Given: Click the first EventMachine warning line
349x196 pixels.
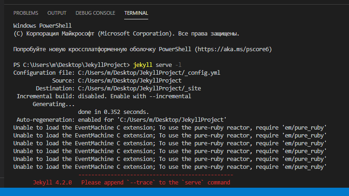Looking at the screenshot, I should (x=170, y=127).
